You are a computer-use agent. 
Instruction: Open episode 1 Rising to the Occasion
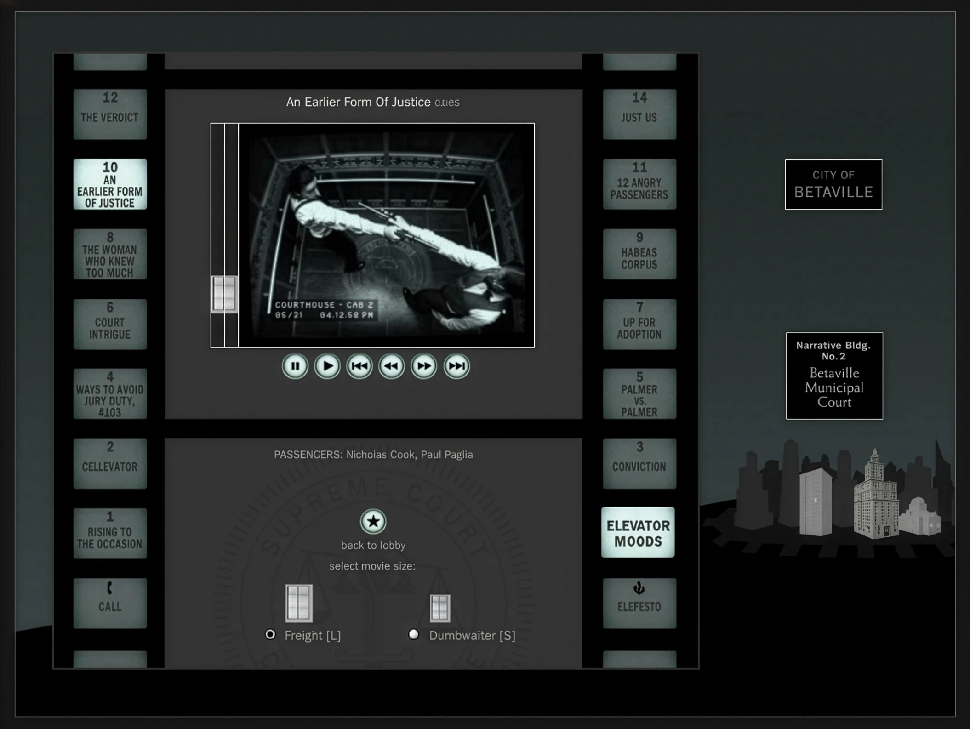tap(110, 533)
